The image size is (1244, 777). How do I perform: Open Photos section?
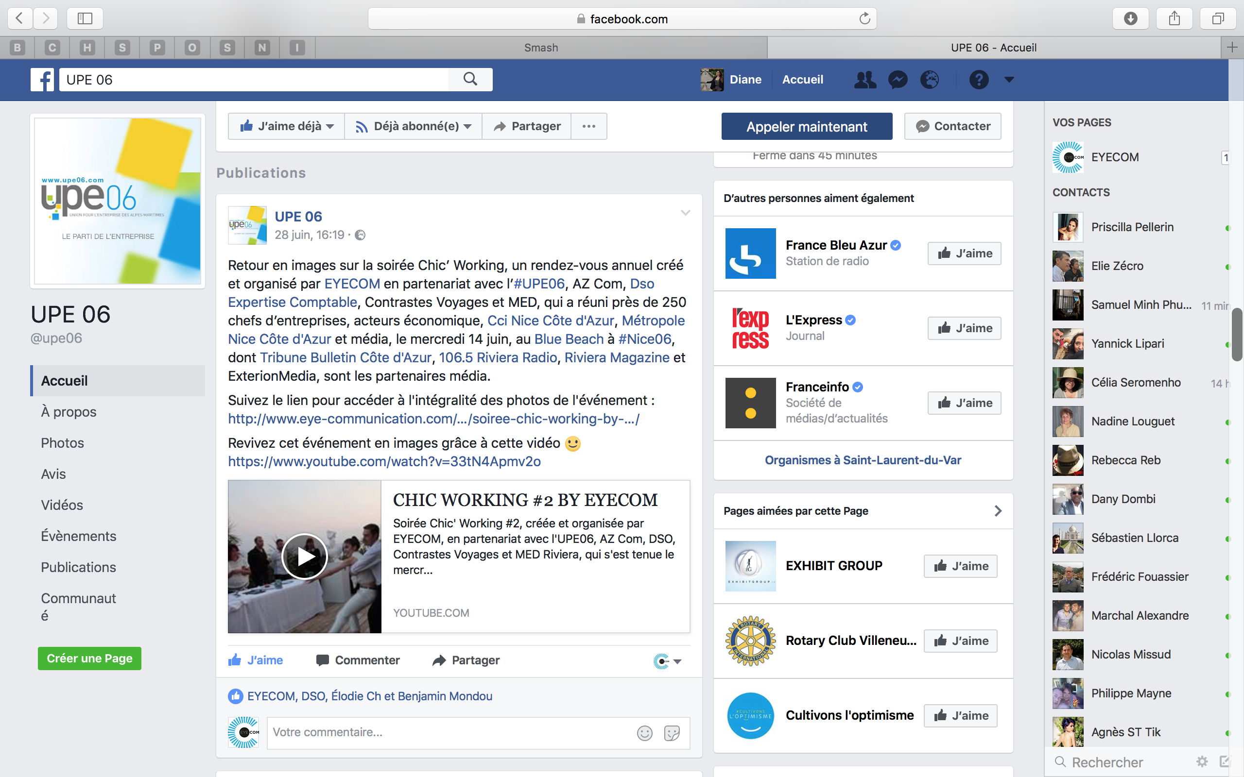click(x=62, y=443)
